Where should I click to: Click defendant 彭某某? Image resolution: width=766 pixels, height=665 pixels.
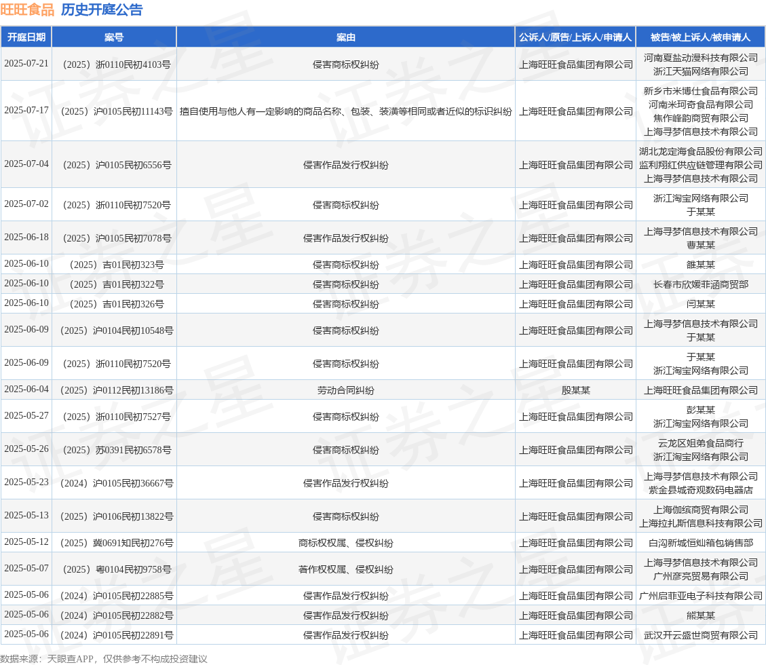click(x=701, y=409)
